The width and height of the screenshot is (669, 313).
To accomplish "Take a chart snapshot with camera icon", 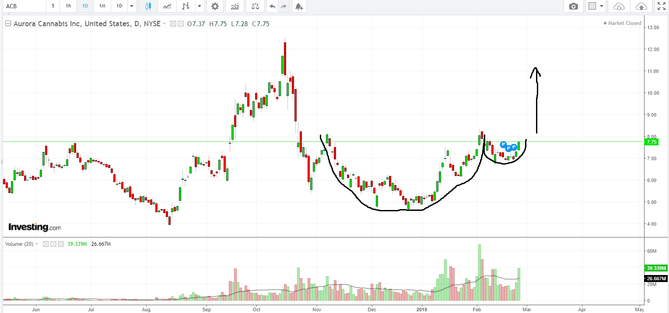I will pyautogui.click(x=573, y=6).
